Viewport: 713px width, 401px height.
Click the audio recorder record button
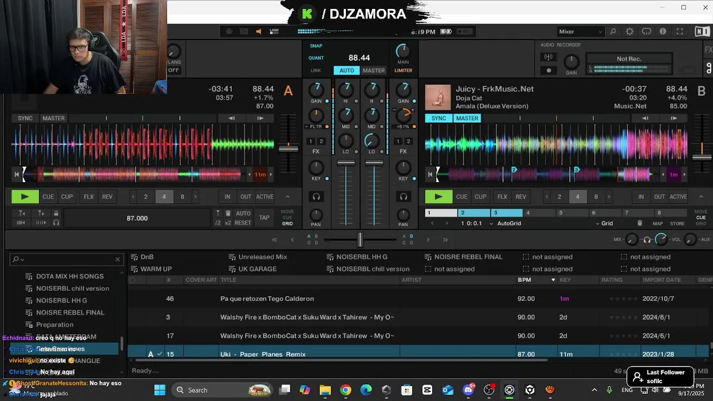tap(549, 70)
